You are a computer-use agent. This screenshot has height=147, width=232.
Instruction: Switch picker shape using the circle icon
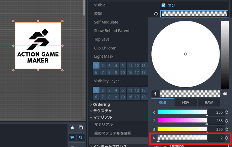point(225,94)
